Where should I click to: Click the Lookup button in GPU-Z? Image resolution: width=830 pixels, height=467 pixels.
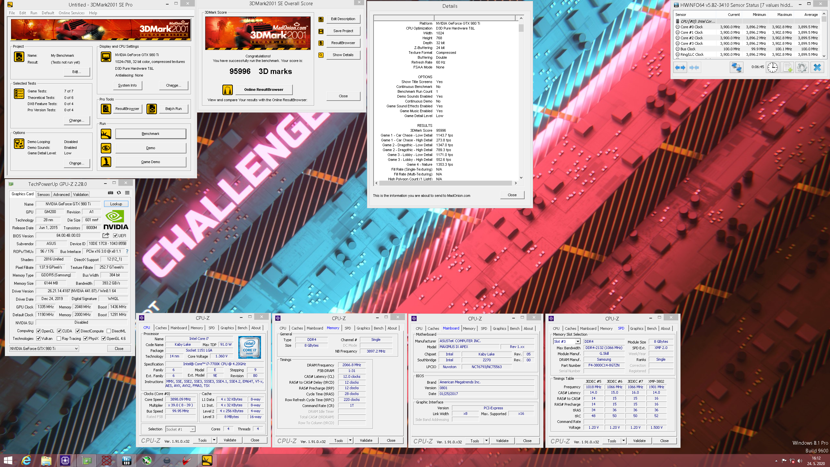[x=116, y=204]
